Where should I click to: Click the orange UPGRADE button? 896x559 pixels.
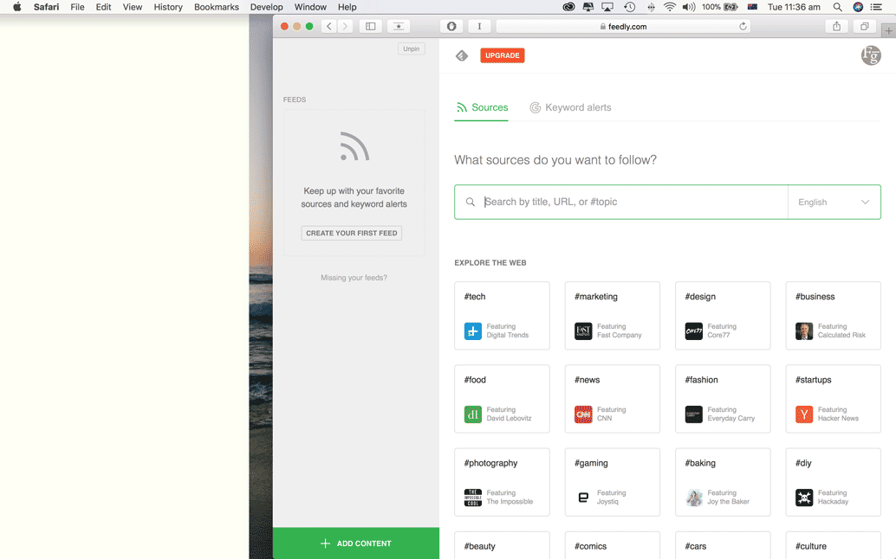click(x=503, y=55)
